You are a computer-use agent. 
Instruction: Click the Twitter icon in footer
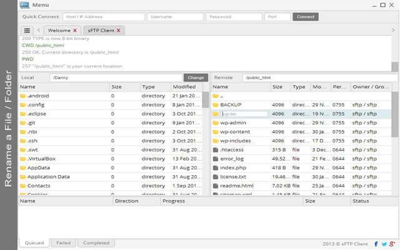click(x=384, y=243)
